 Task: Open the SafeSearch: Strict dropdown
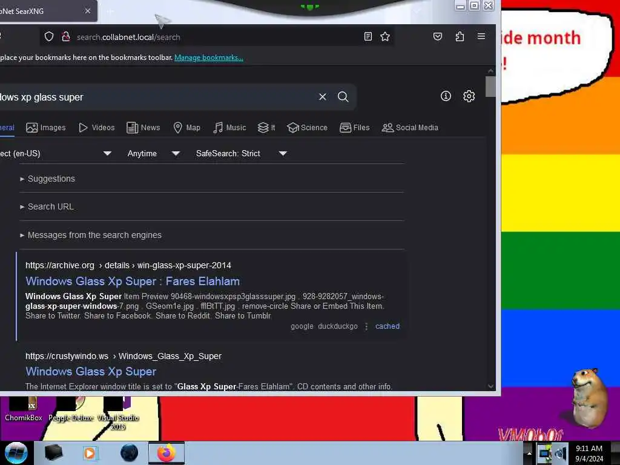pos(241,153)
